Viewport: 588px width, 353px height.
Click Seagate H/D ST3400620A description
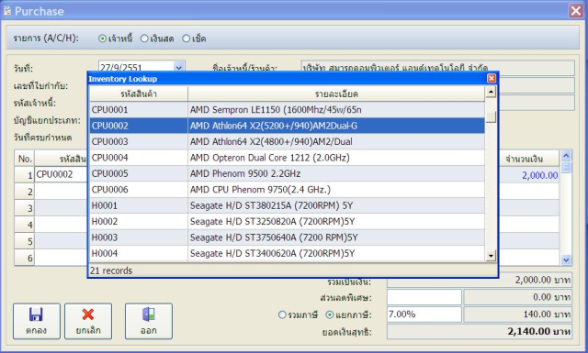(272, 253)
